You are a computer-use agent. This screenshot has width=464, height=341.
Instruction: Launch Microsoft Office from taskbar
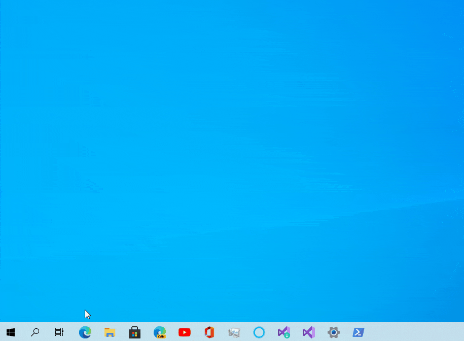(x=209, y=332)
